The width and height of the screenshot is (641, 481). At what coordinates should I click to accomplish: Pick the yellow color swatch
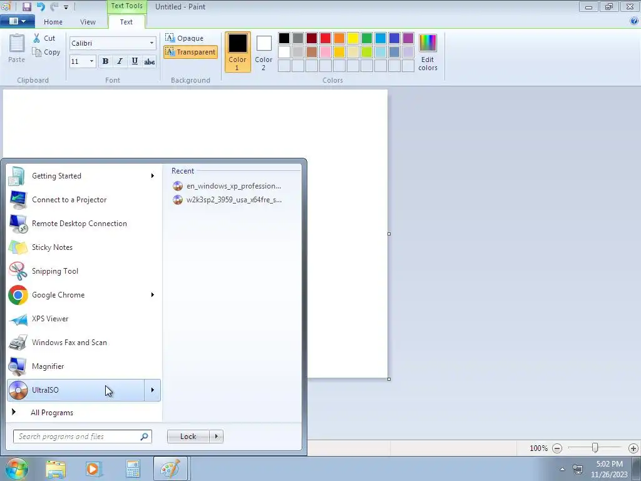tap(353, 38)
